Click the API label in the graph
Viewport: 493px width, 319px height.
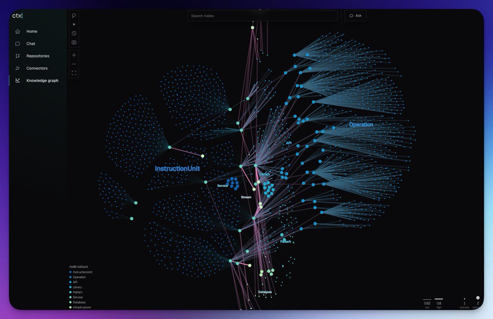(x=289, y=143)
